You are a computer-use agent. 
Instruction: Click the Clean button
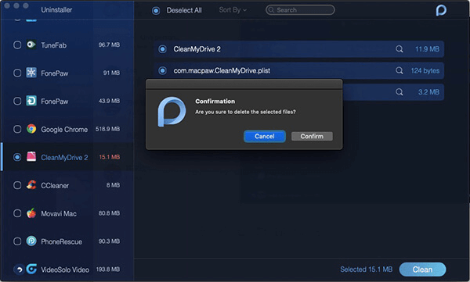[x=422, y=270]
